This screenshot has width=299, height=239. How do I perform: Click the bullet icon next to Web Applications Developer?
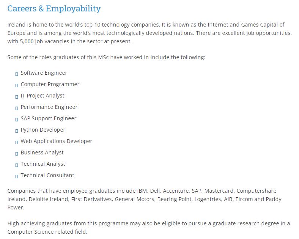(17, 142)
